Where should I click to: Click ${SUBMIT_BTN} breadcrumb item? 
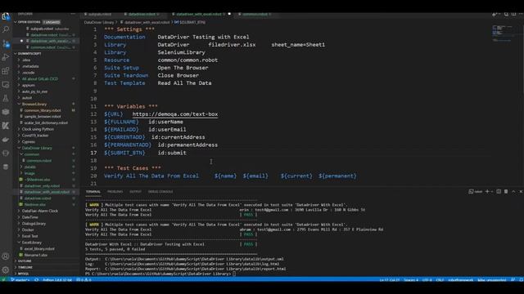point(190,22)
